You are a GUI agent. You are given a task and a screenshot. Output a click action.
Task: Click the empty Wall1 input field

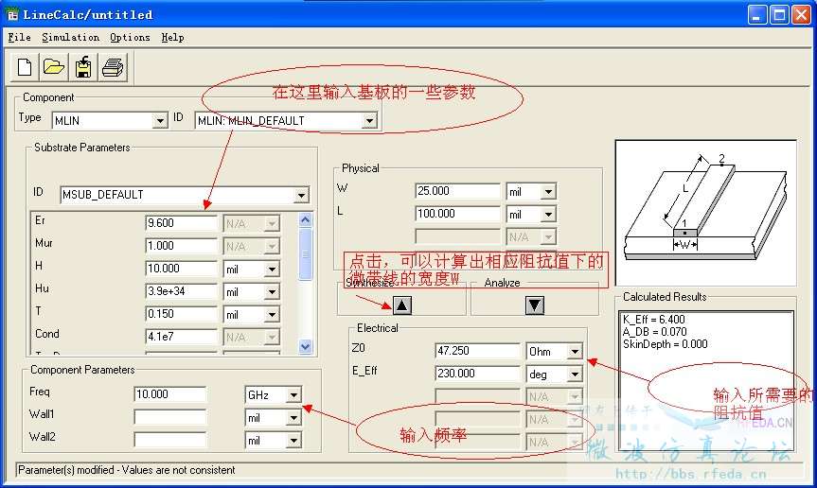tap(169, 417)
